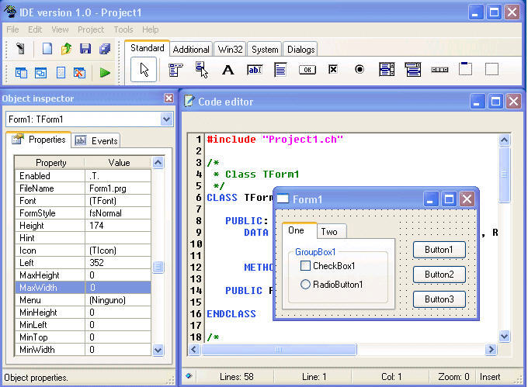This screenshot has height=387, width=528.
Task: Select the FormStyle property row
Action: point(83,213)
